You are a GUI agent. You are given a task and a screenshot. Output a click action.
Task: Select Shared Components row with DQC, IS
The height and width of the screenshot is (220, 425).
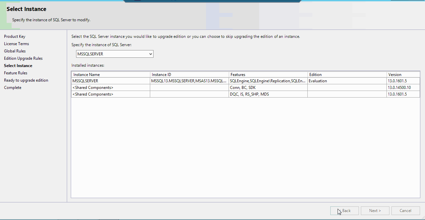click(x=246, y=94)
